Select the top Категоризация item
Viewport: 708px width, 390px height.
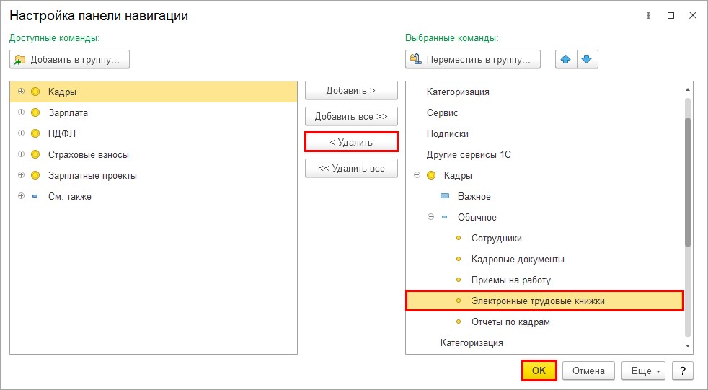[x=458, y=92]
